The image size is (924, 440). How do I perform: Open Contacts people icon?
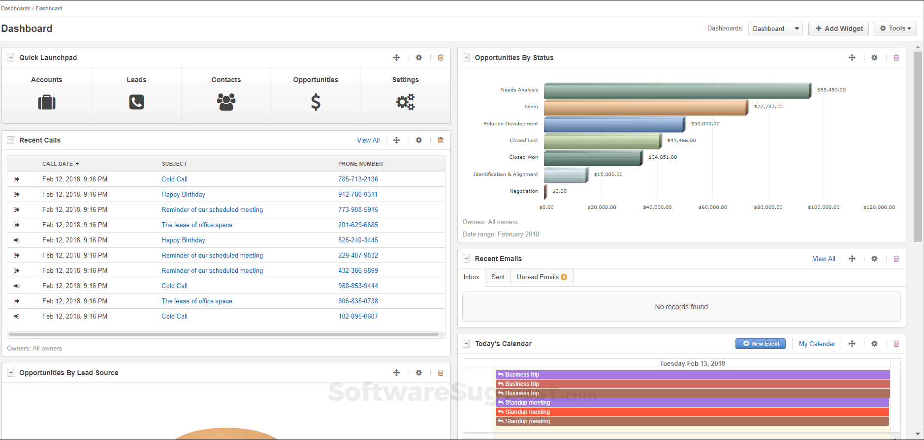226,102
